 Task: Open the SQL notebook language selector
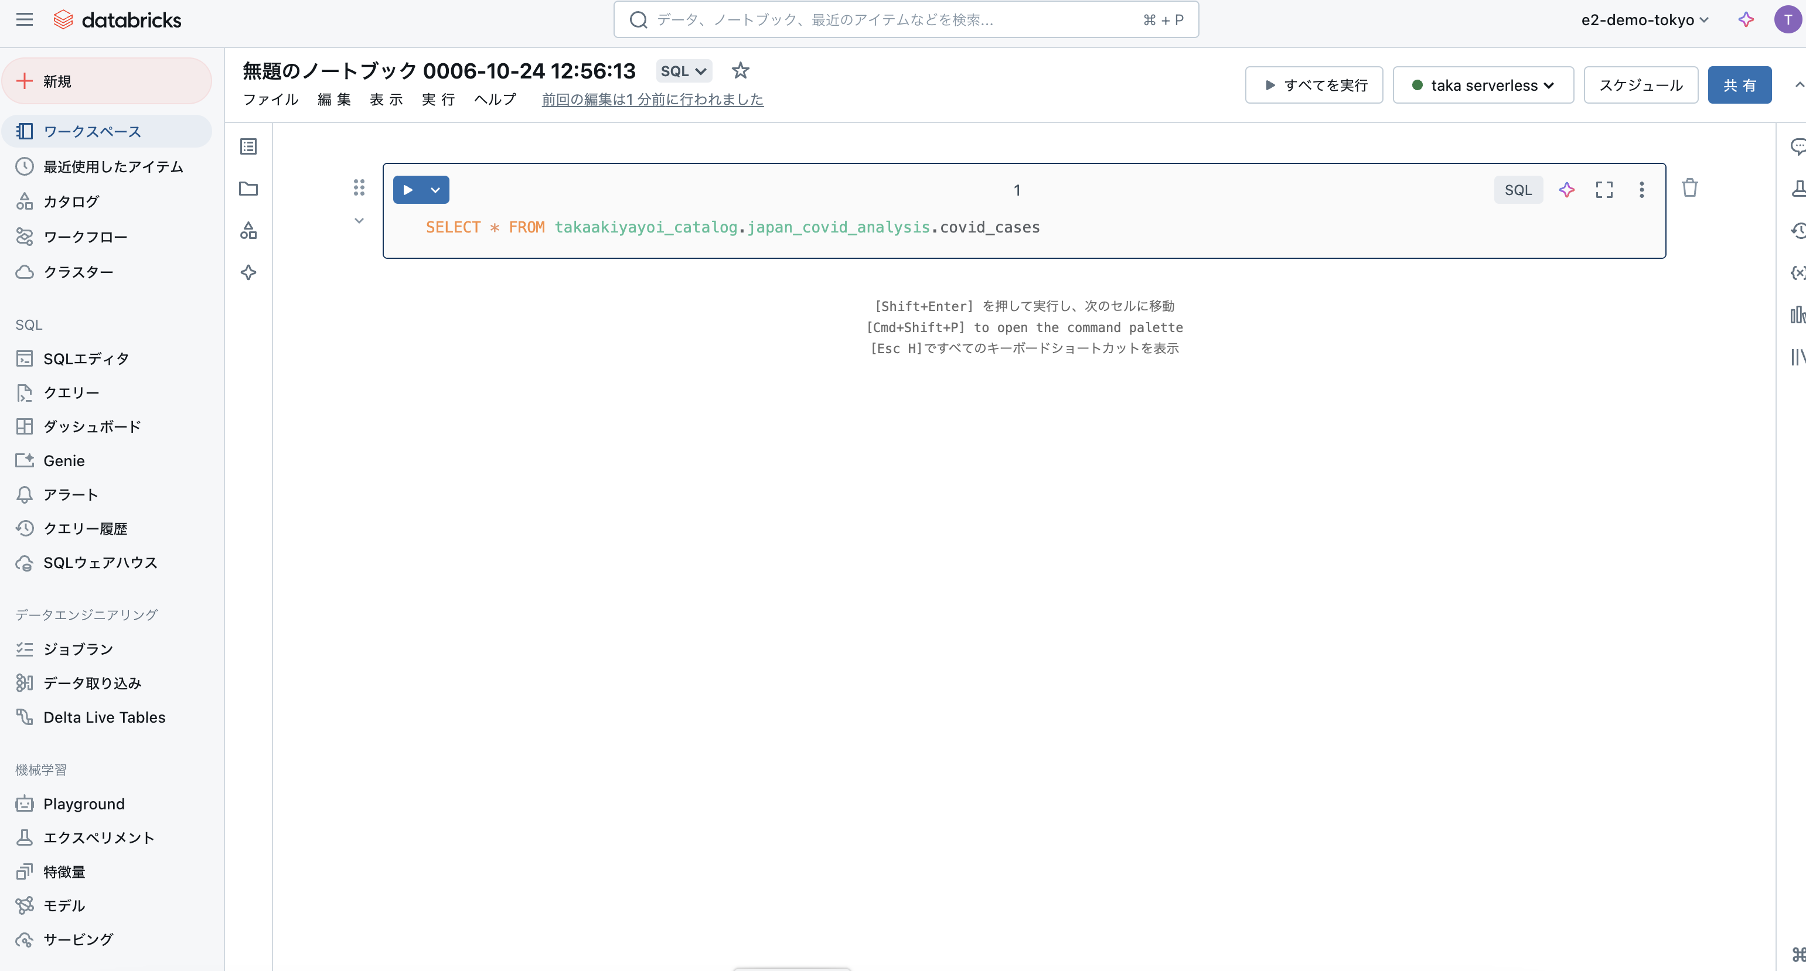683,71
